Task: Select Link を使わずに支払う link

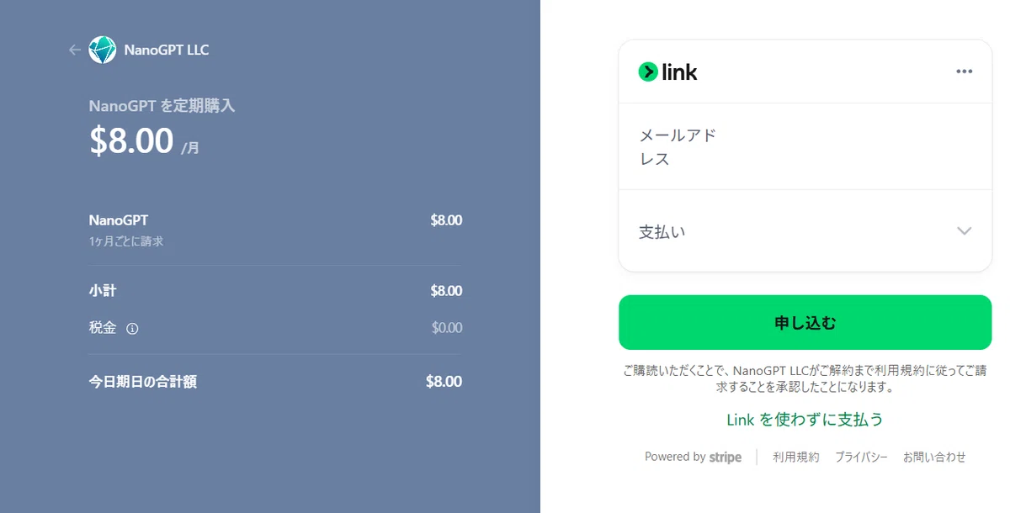Action: pos(805,419)
